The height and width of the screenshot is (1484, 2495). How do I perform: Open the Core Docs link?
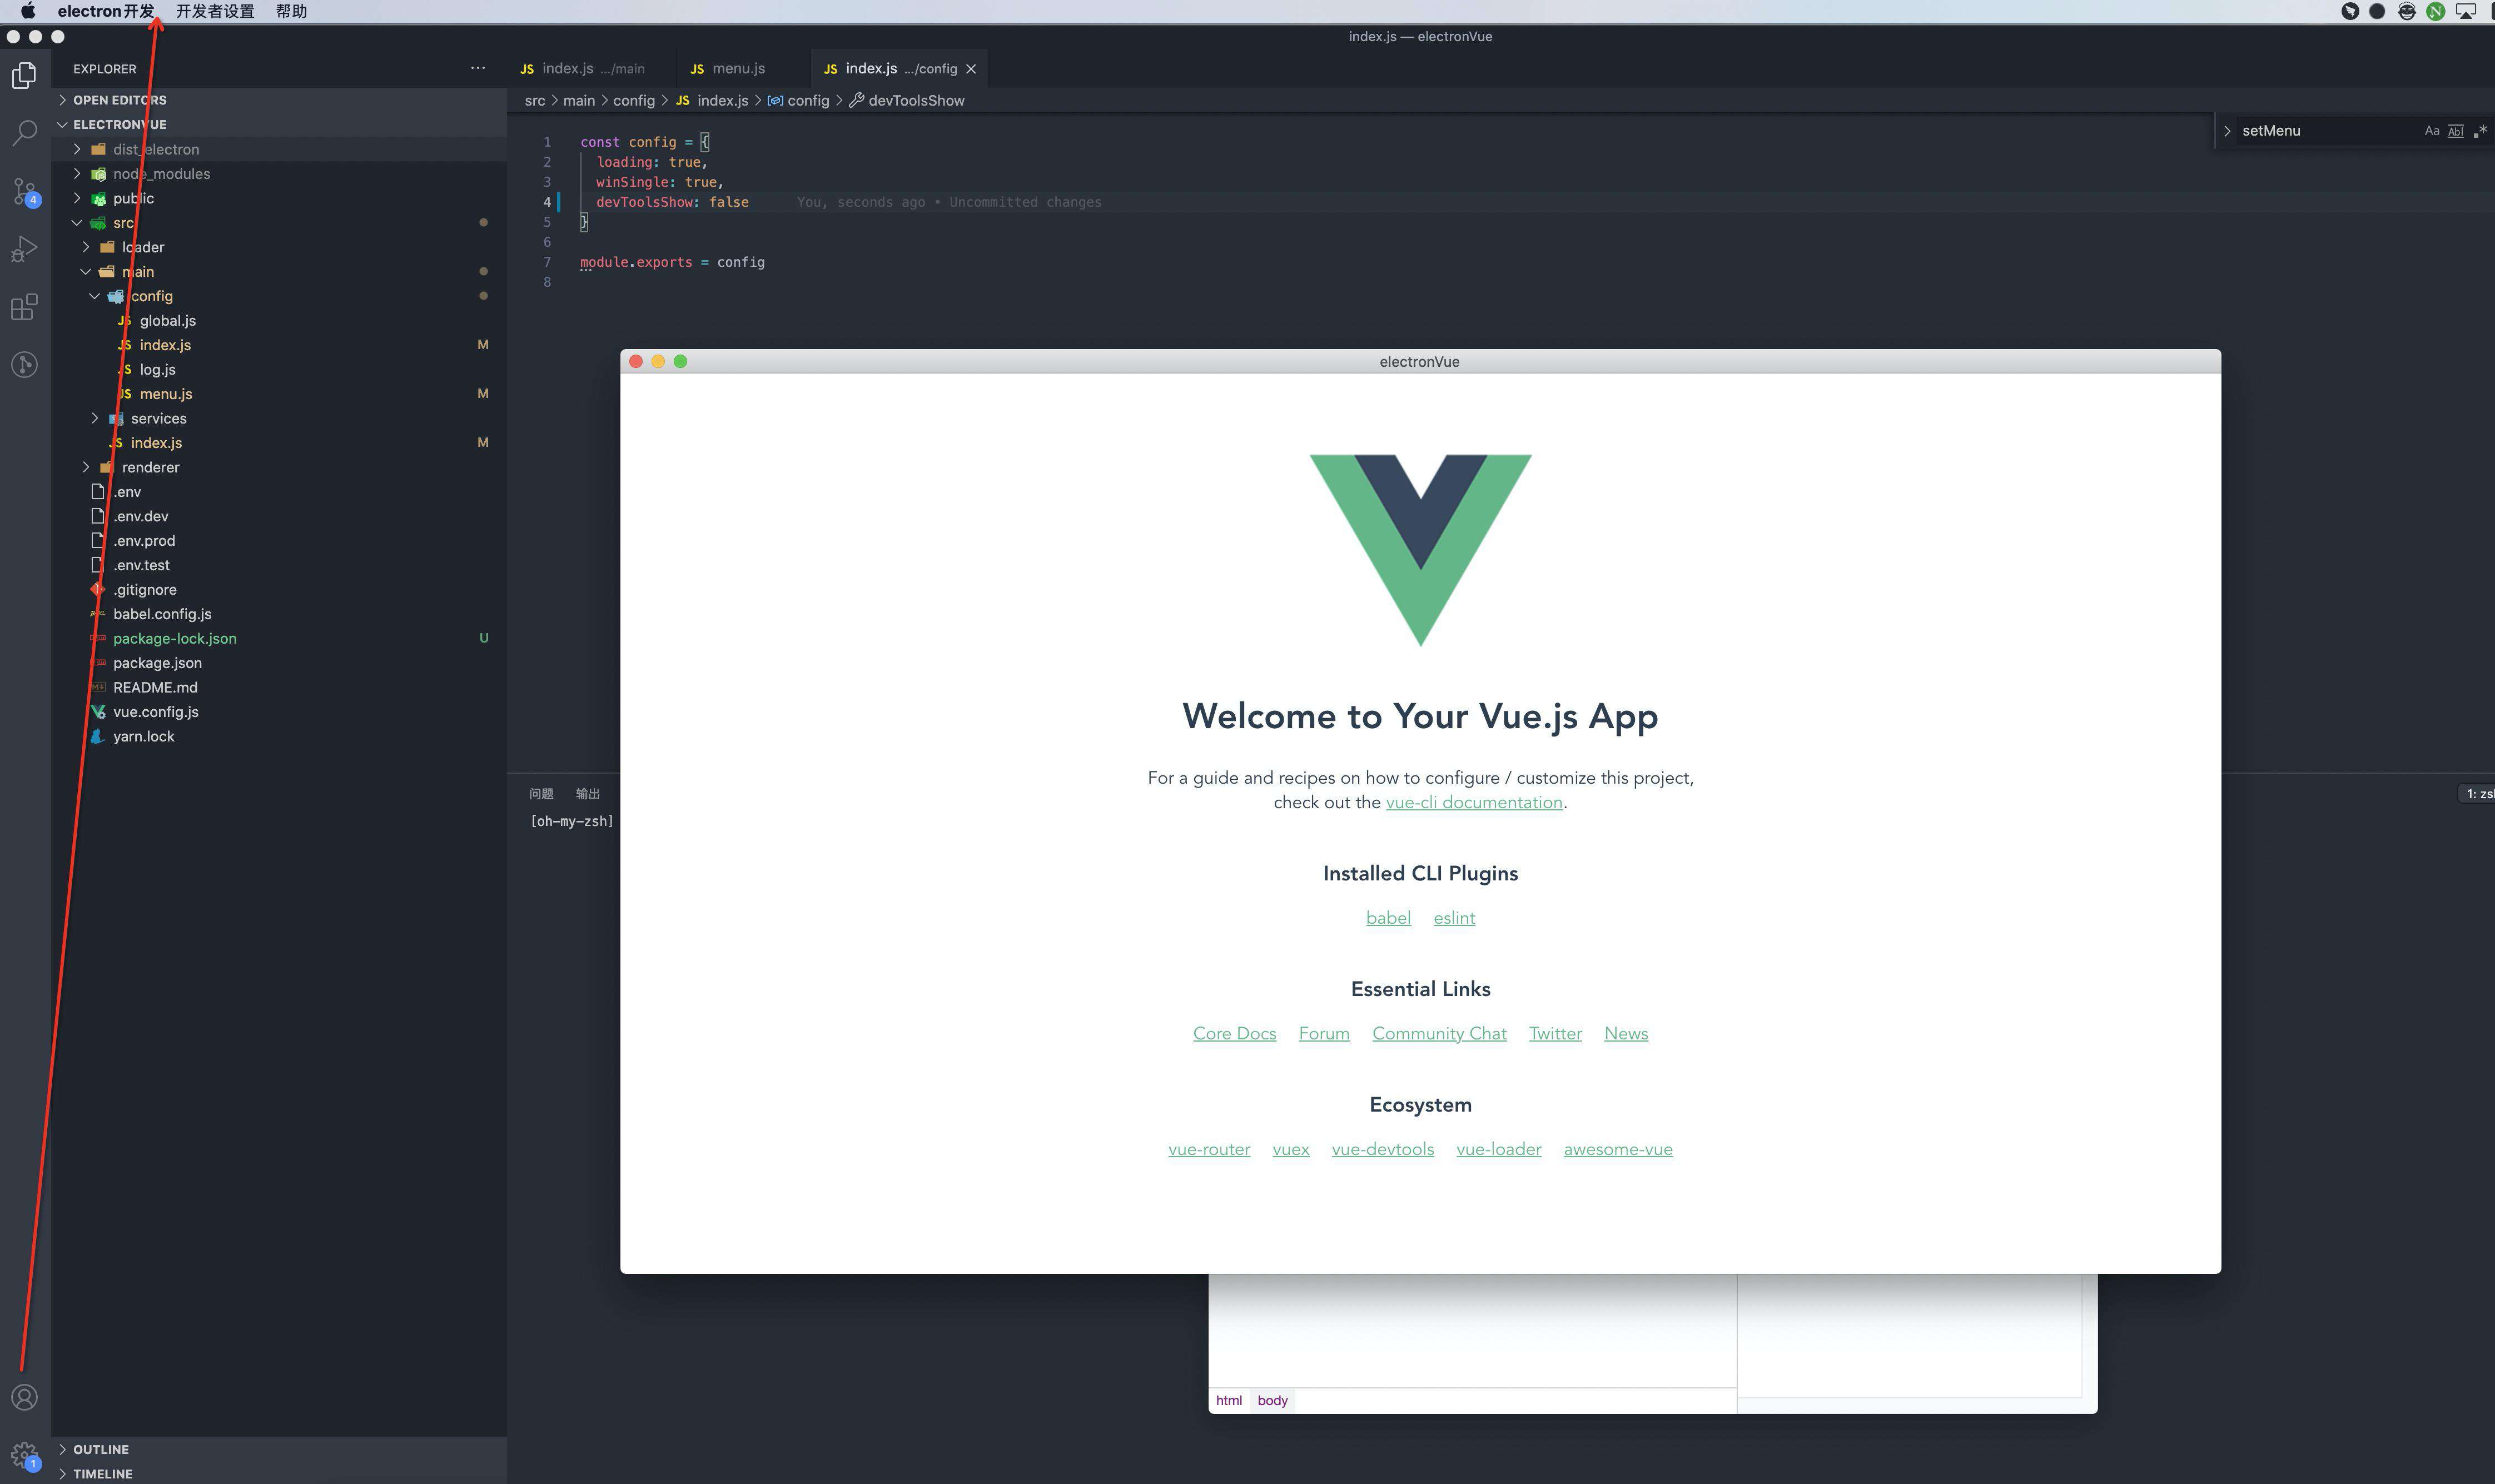[1234, 1034]
